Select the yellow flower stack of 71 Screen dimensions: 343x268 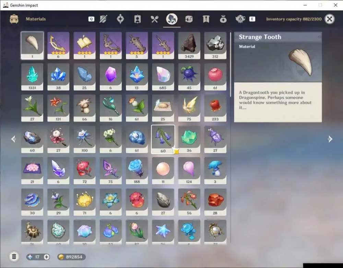pos(84,202)
